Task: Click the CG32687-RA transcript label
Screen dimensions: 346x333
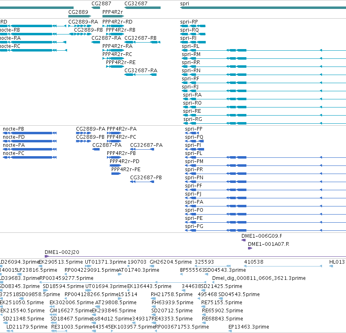Action: (x=141, y=71)
